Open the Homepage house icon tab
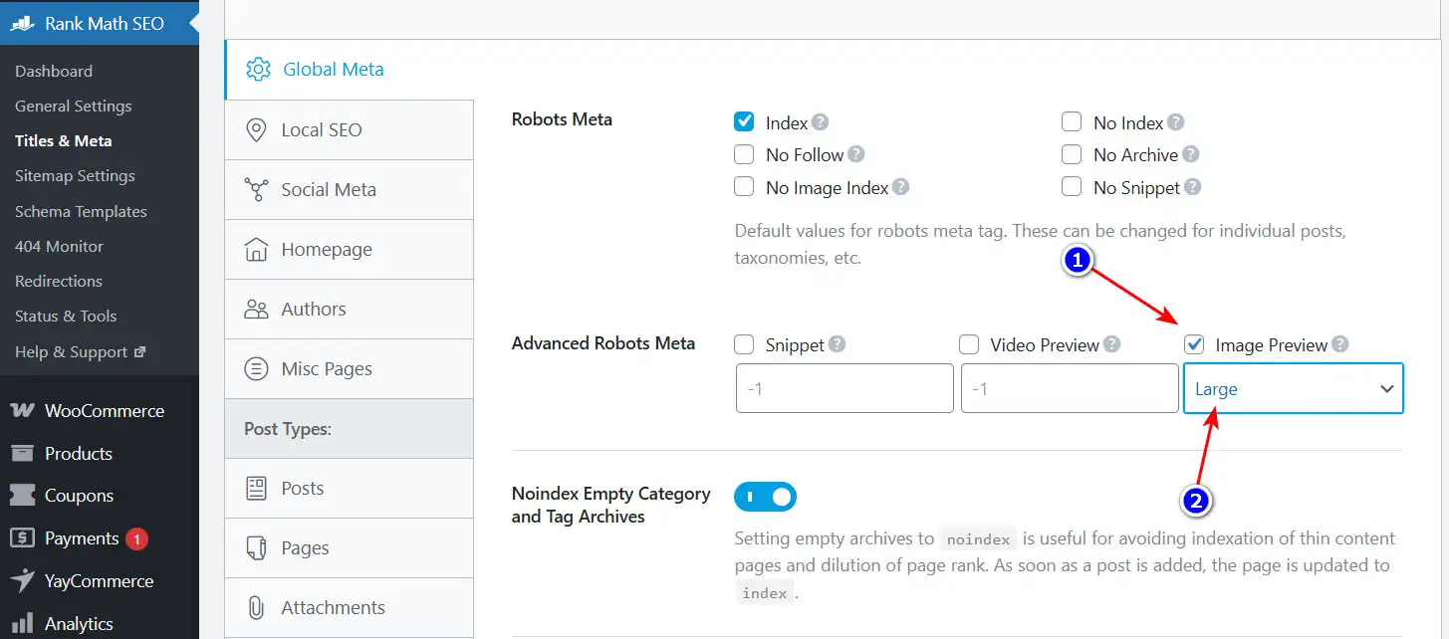 (x=257, y=249)
